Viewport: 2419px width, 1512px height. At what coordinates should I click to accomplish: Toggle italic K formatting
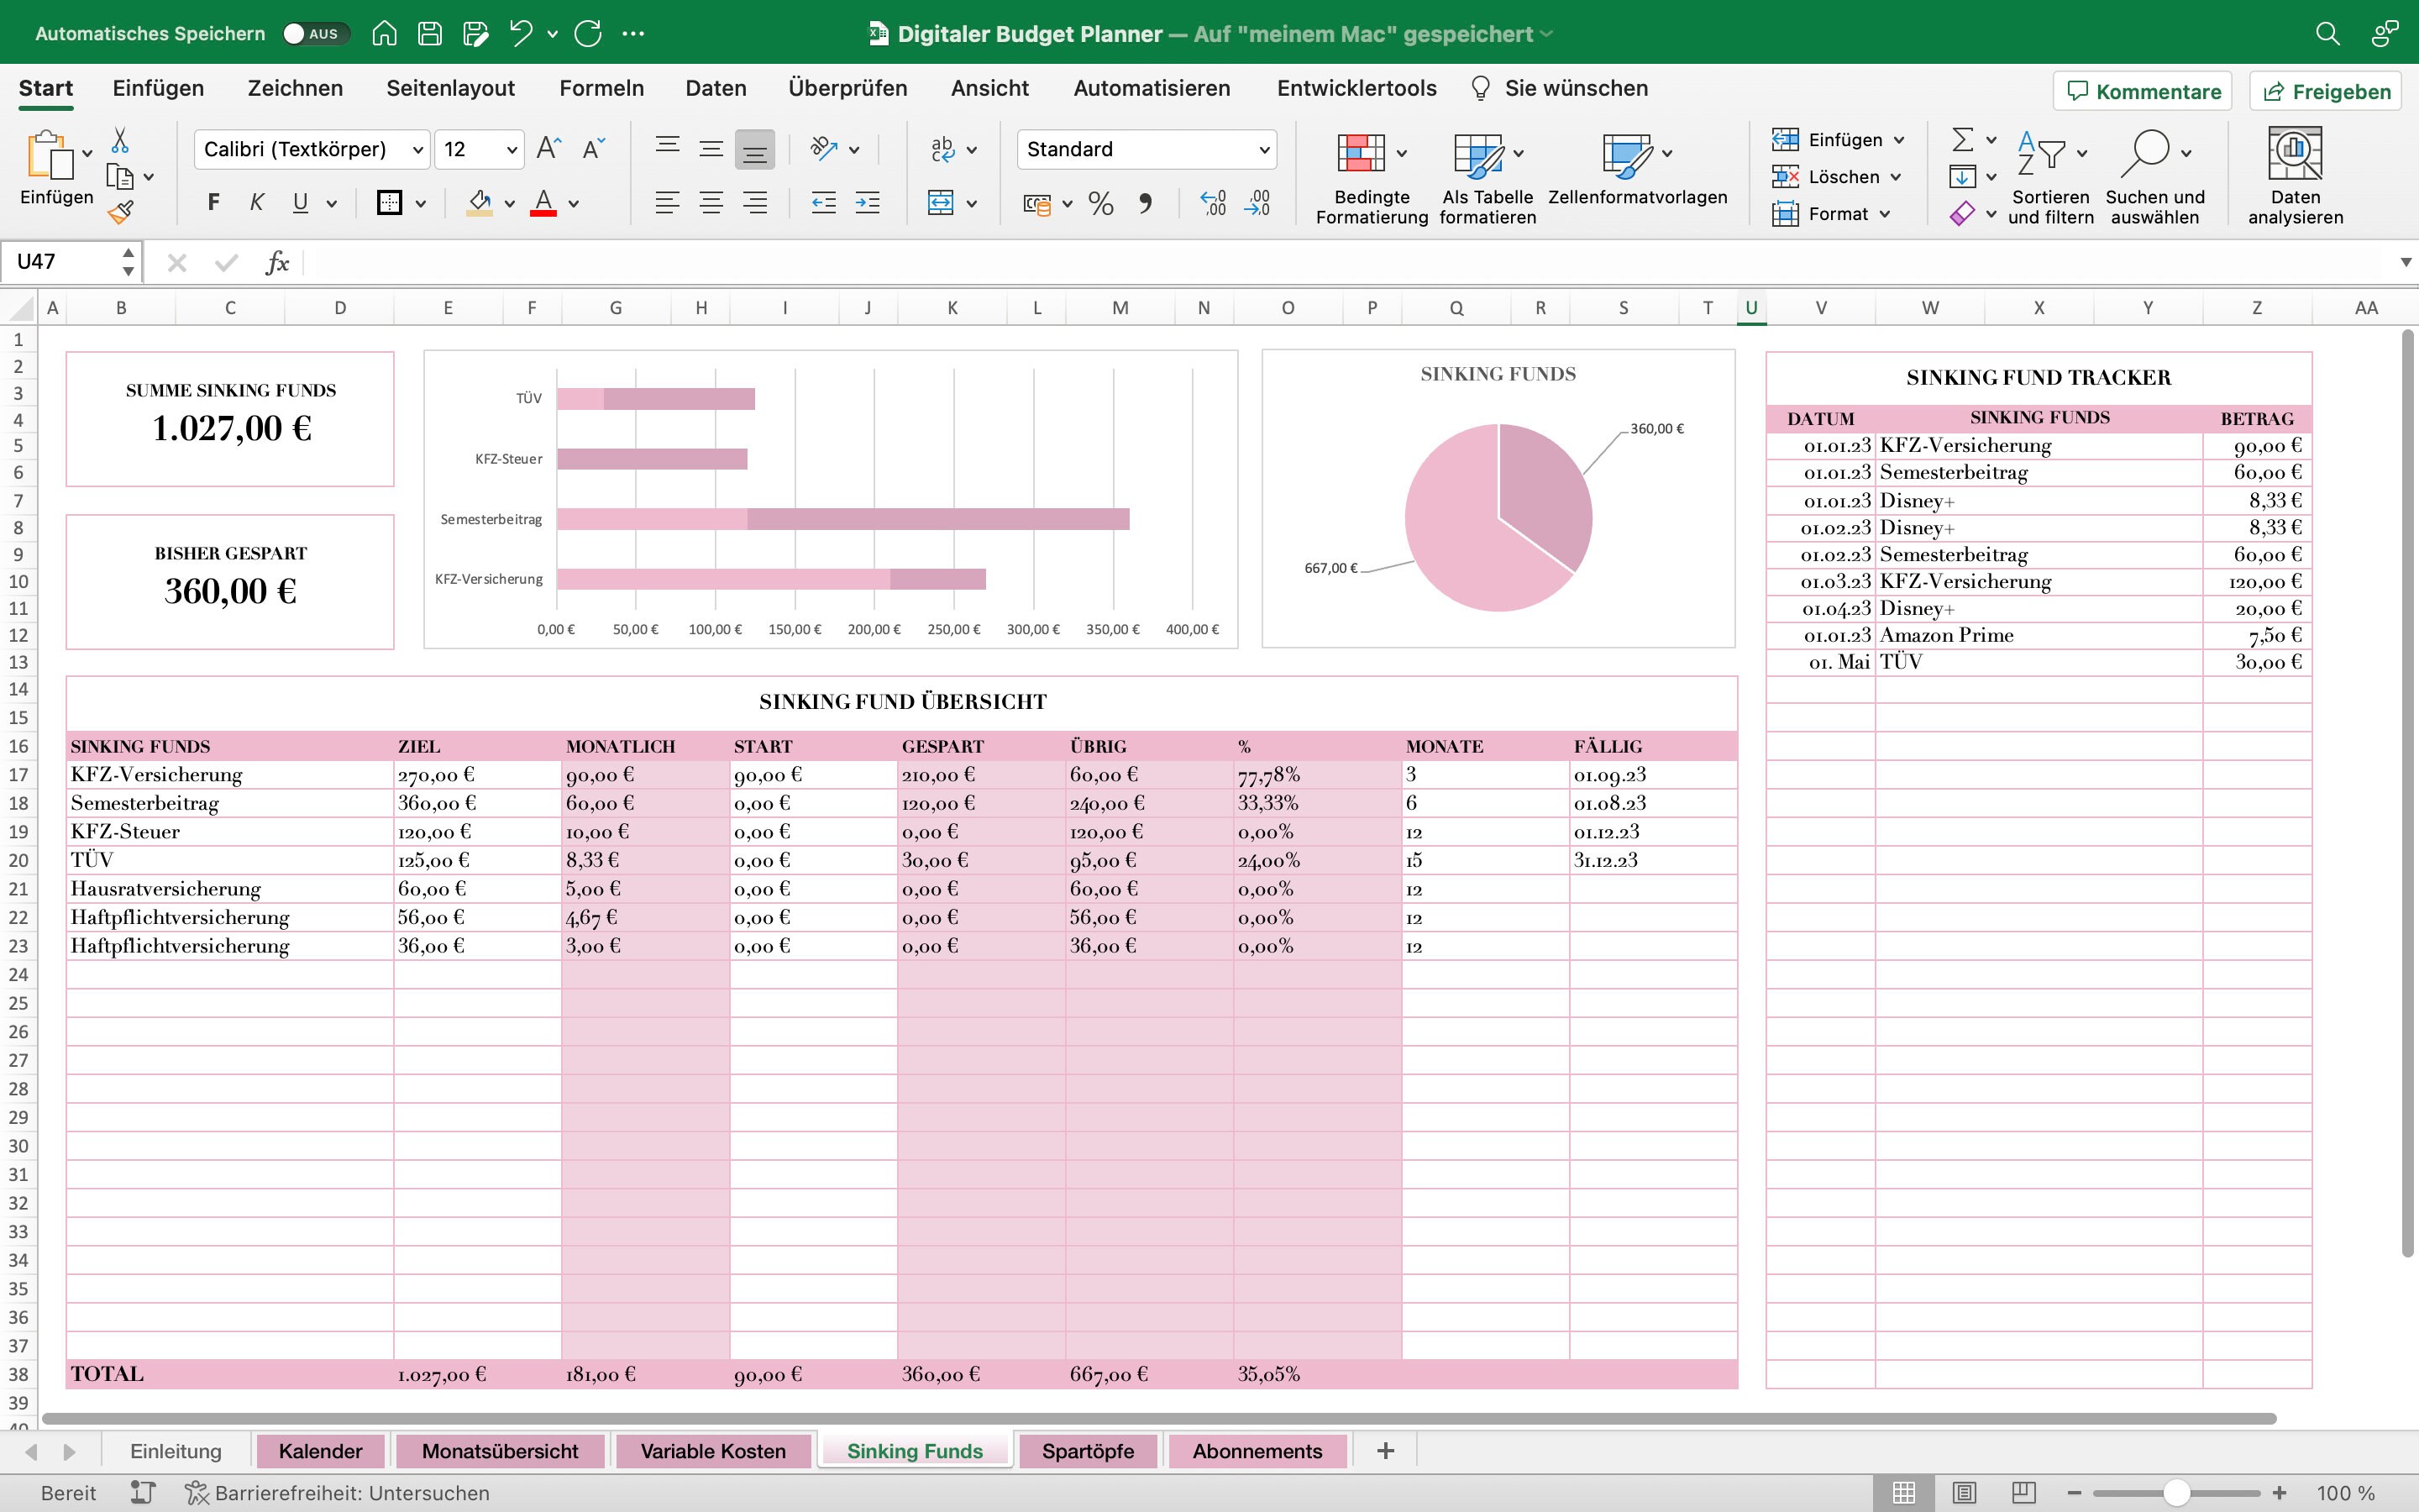point(257,203)
